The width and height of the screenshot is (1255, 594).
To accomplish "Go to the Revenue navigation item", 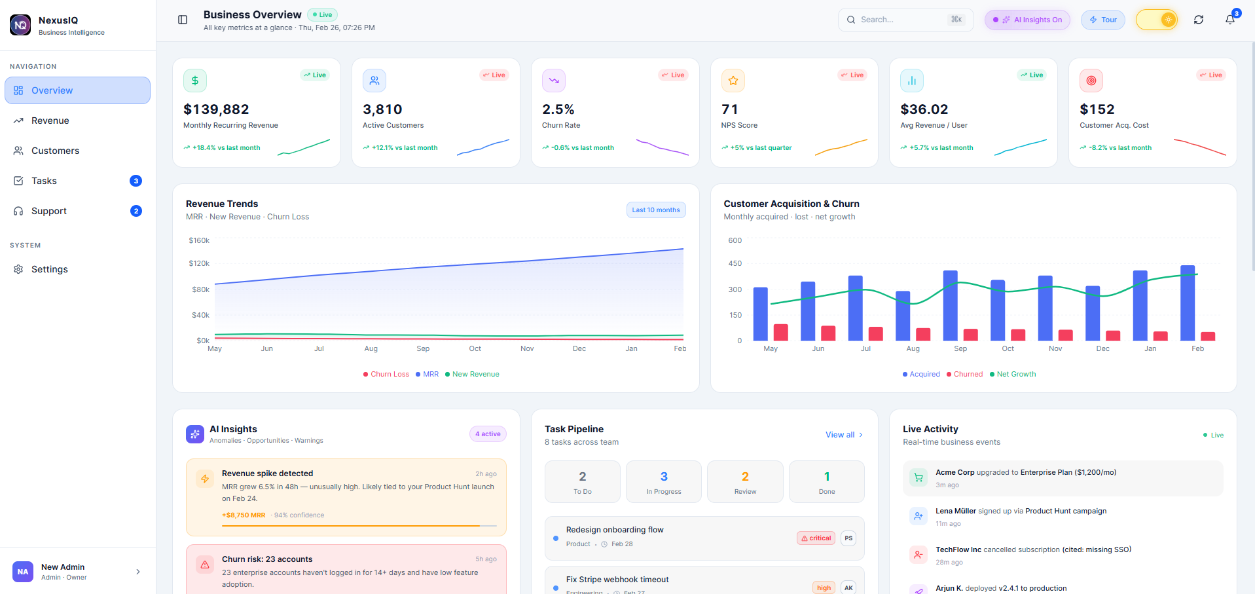I will (50, 121).
